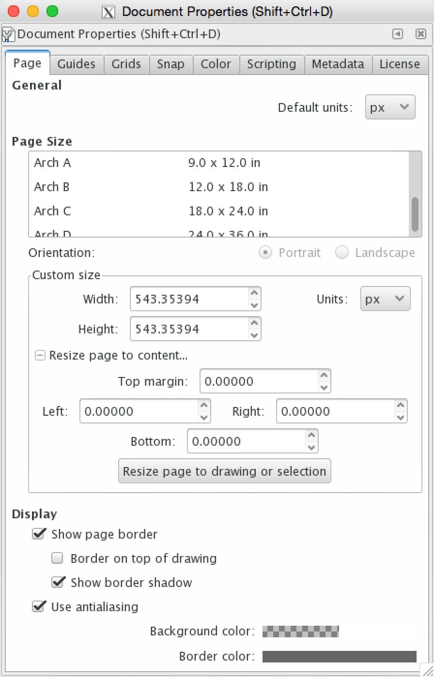
Task: Click the undock arrow icon in dialog titlebar
Action: pyautogui.click(x=398, y=34)
